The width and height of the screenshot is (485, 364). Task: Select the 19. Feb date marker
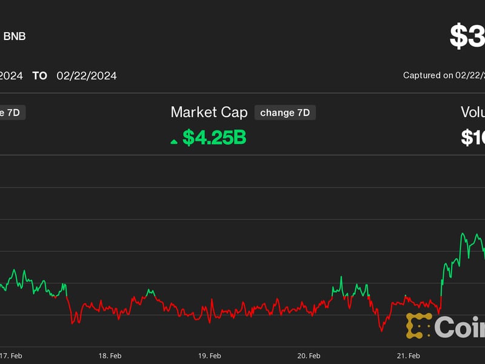(209, 356)
